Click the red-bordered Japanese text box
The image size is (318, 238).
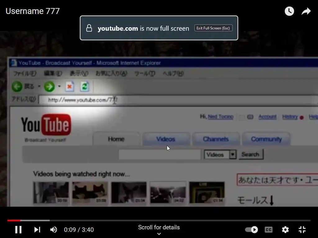pyautogui.click(x=277, y=180)
